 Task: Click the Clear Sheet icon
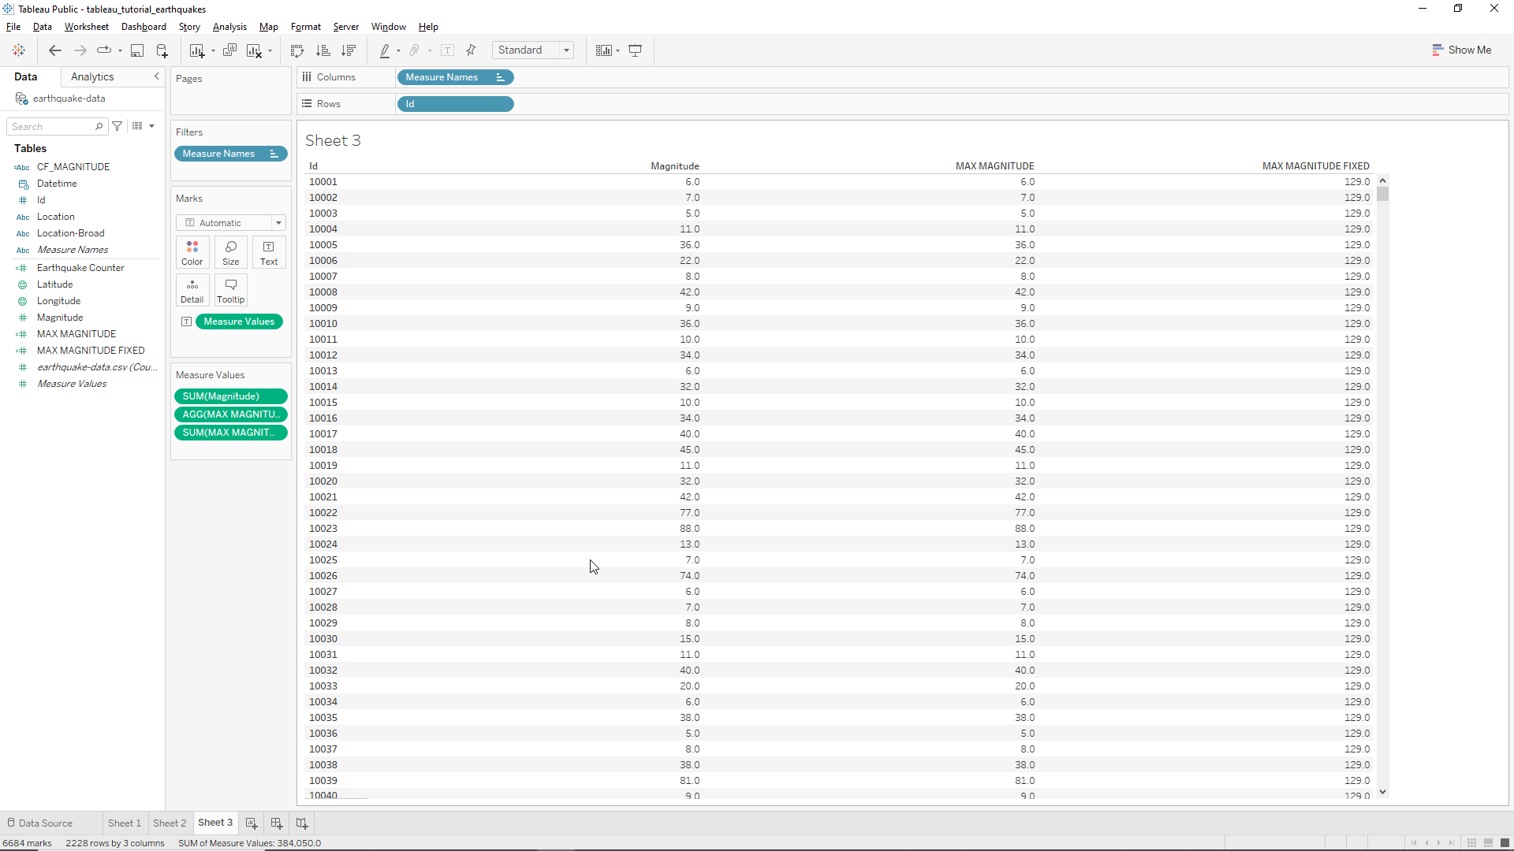tap(254, 50)
